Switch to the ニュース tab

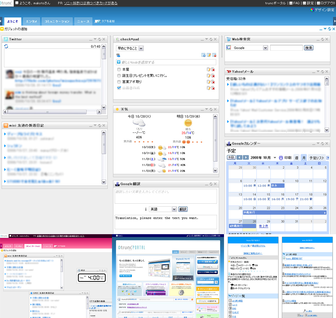click(x=83, y=22)
